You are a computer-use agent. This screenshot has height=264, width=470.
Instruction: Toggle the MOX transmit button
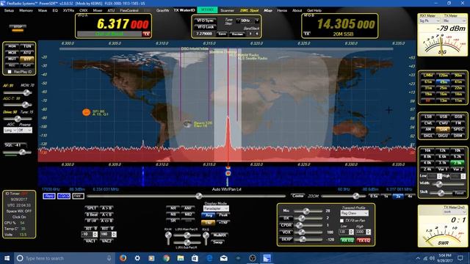[12, 52]
